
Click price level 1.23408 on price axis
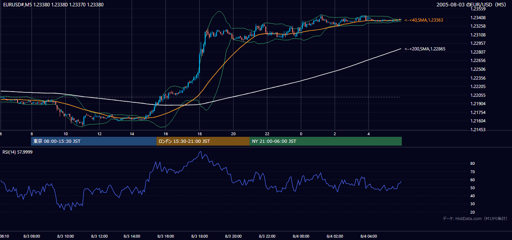click(x=478, y=18)
